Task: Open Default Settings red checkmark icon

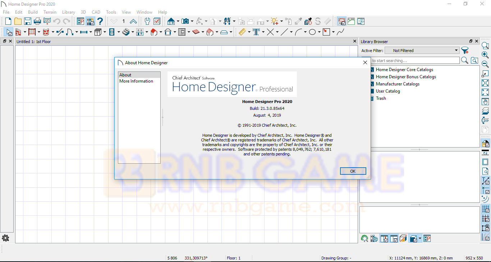Action: 157,21
